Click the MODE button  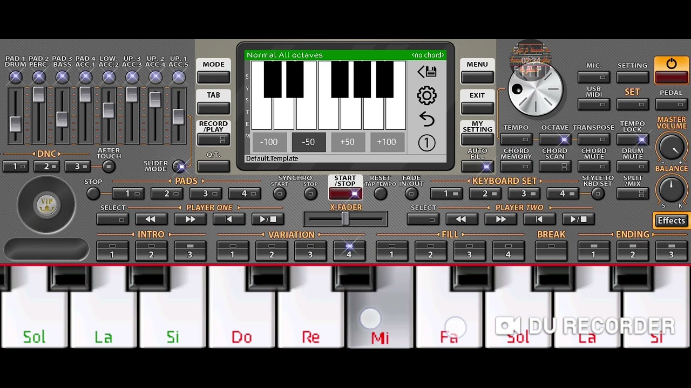tap(213, 77)
